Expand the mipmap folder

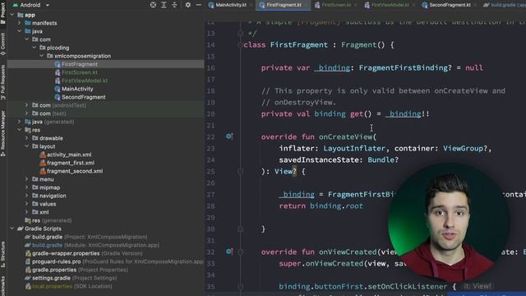(x=27, y=187)
